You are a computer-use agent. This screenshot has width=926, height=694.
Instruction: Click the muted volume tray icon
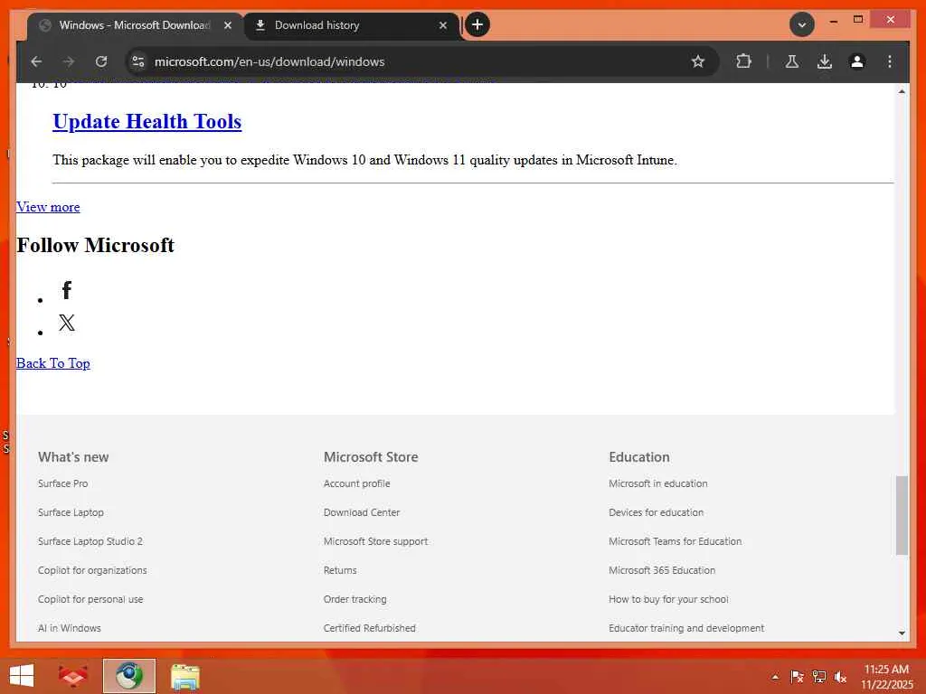click(840, 677)
